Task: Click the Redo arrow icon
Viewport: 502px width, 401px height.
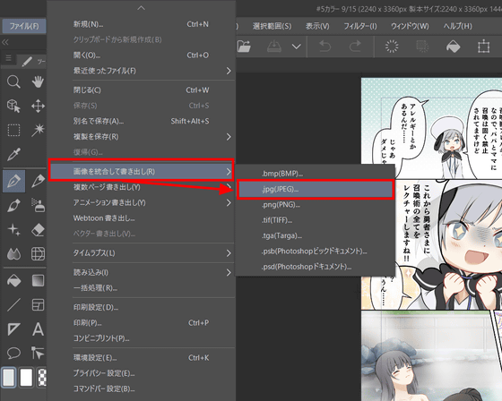Action: coord(355,47)
